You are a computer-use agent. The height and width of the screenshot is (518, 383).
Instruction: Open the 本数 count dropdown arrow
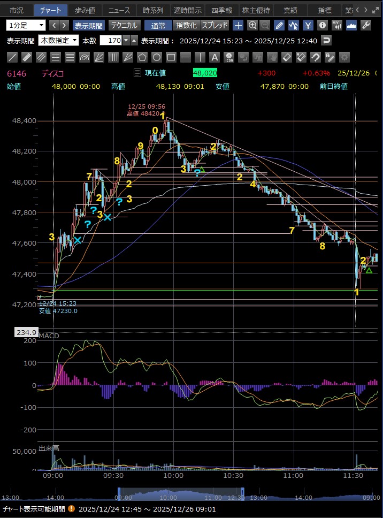point(126,40)
